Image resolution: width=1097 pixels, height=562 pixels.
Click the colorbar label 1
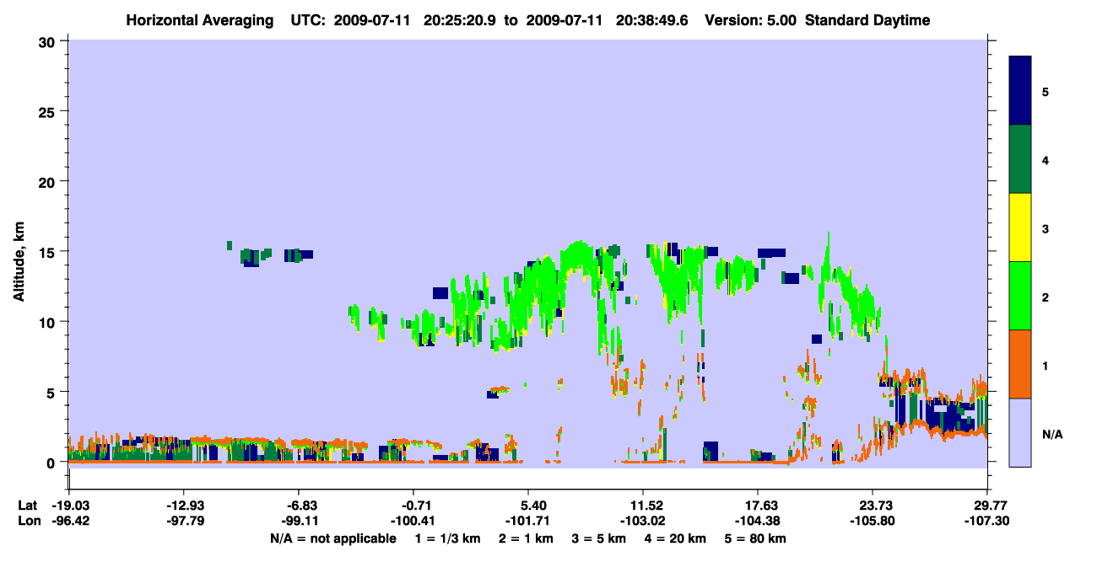tap(1045, 365)
